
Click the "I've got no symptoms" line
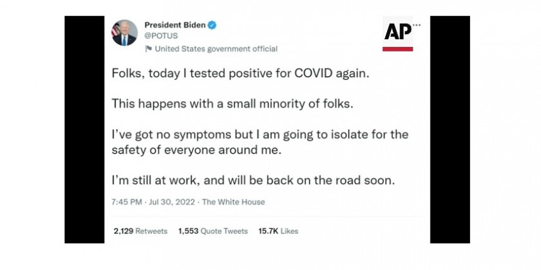[260, 134]
